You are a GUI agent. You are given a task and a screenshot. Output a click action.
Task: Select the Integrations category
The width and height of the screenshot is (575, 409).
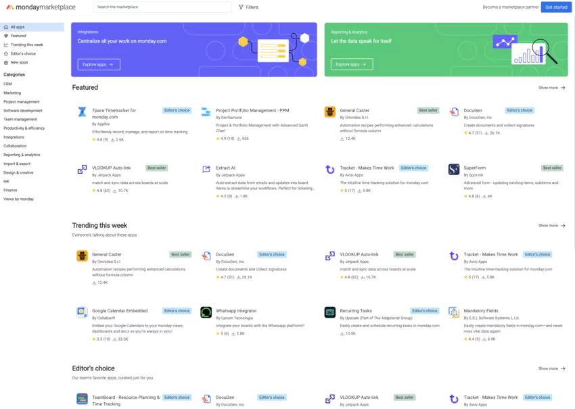click(x=14, y=137)
